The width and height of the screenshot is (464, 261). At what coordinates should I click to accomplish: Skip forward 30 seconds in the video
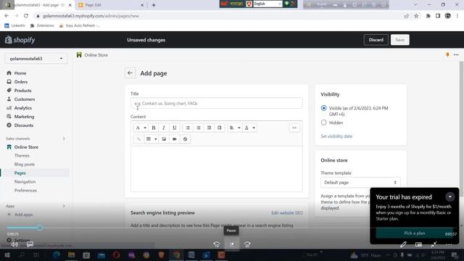point(247,244)
